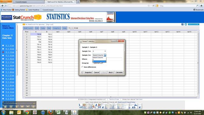Click the Where text field

click(107, 59)
